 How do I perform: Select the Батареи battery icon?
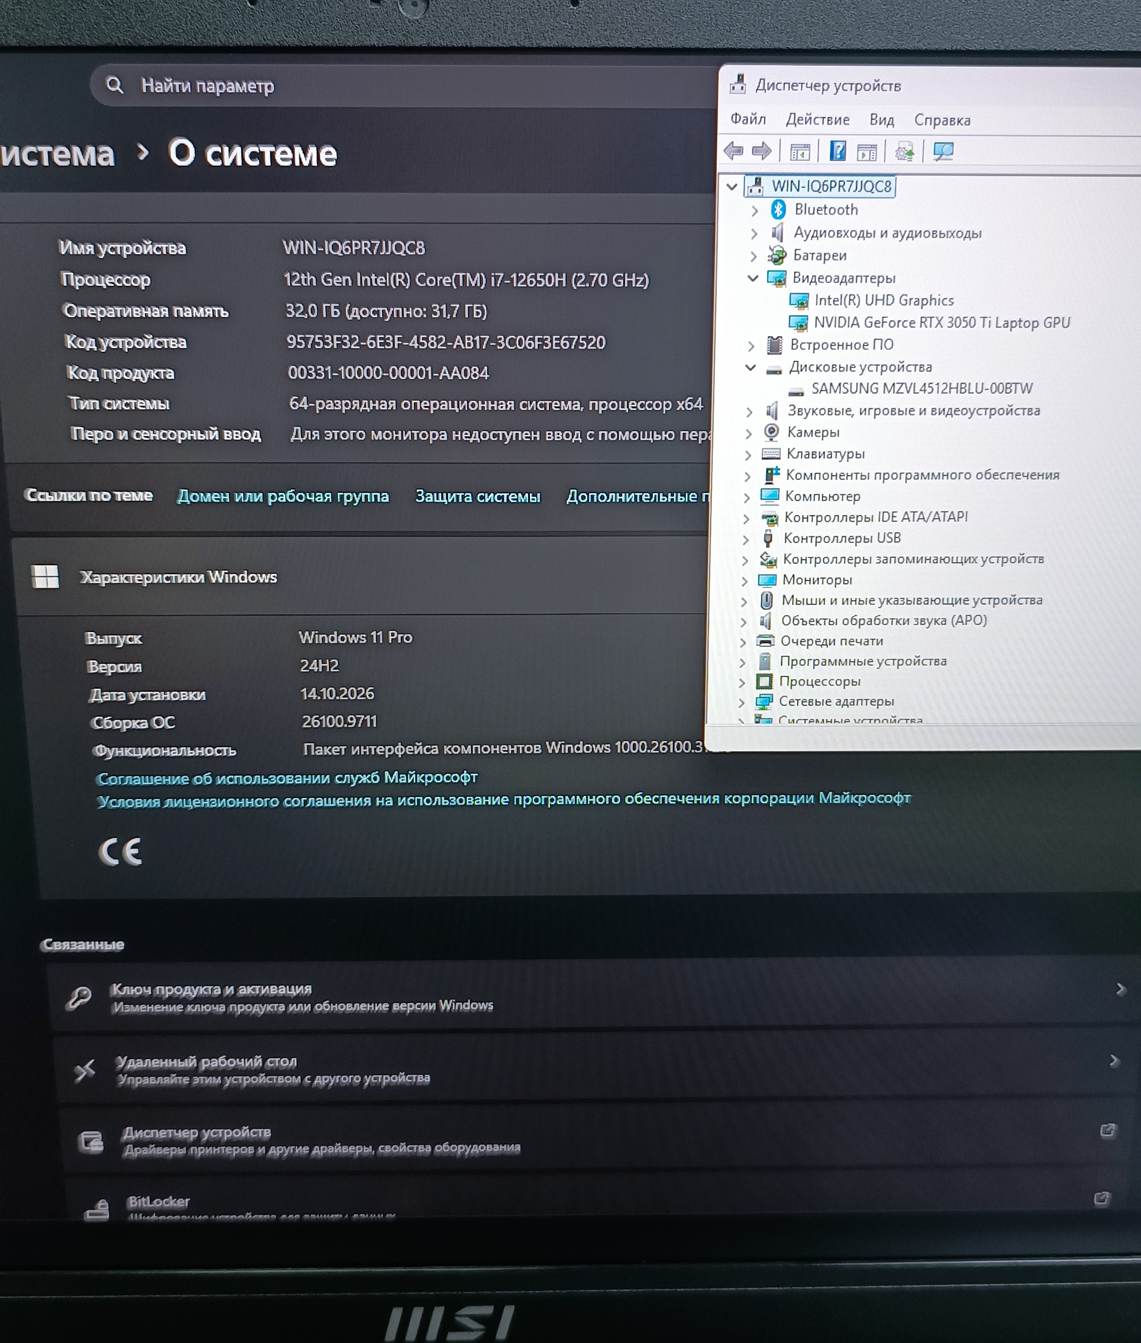(x=777, y=255)
